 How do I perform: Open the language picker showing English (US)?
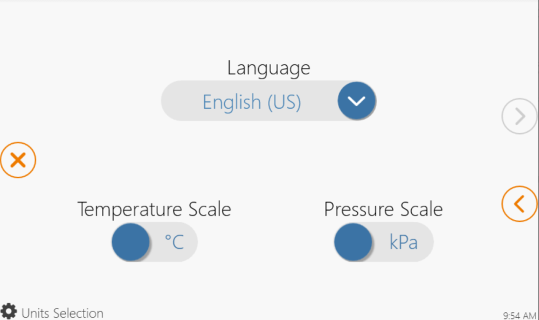click(x=269, y=101)
